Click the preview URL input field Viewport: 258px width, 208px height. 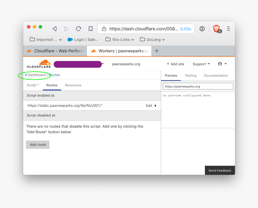pyautogui.click(x=198, y=86)
